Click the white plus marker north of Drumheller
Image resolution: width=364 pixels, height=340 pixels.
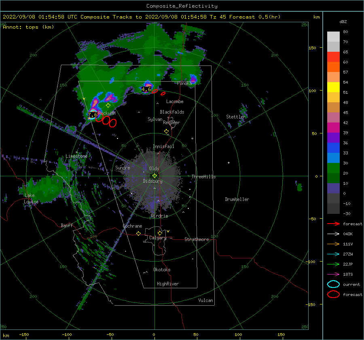pyautogui.click(x=229, y=163)
